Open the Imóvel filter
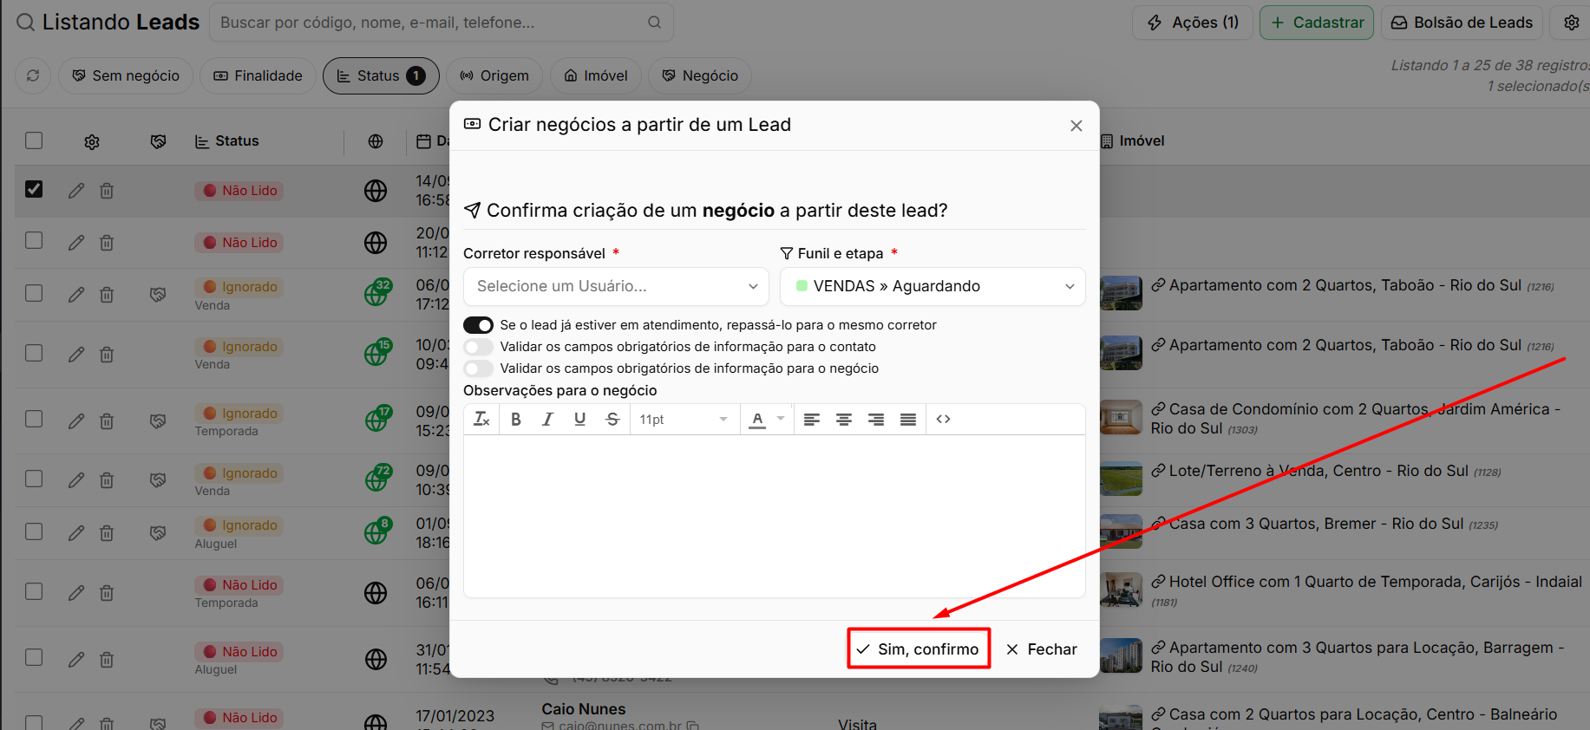The width and height of the screenshot is (1590, 730). (596, 76)
